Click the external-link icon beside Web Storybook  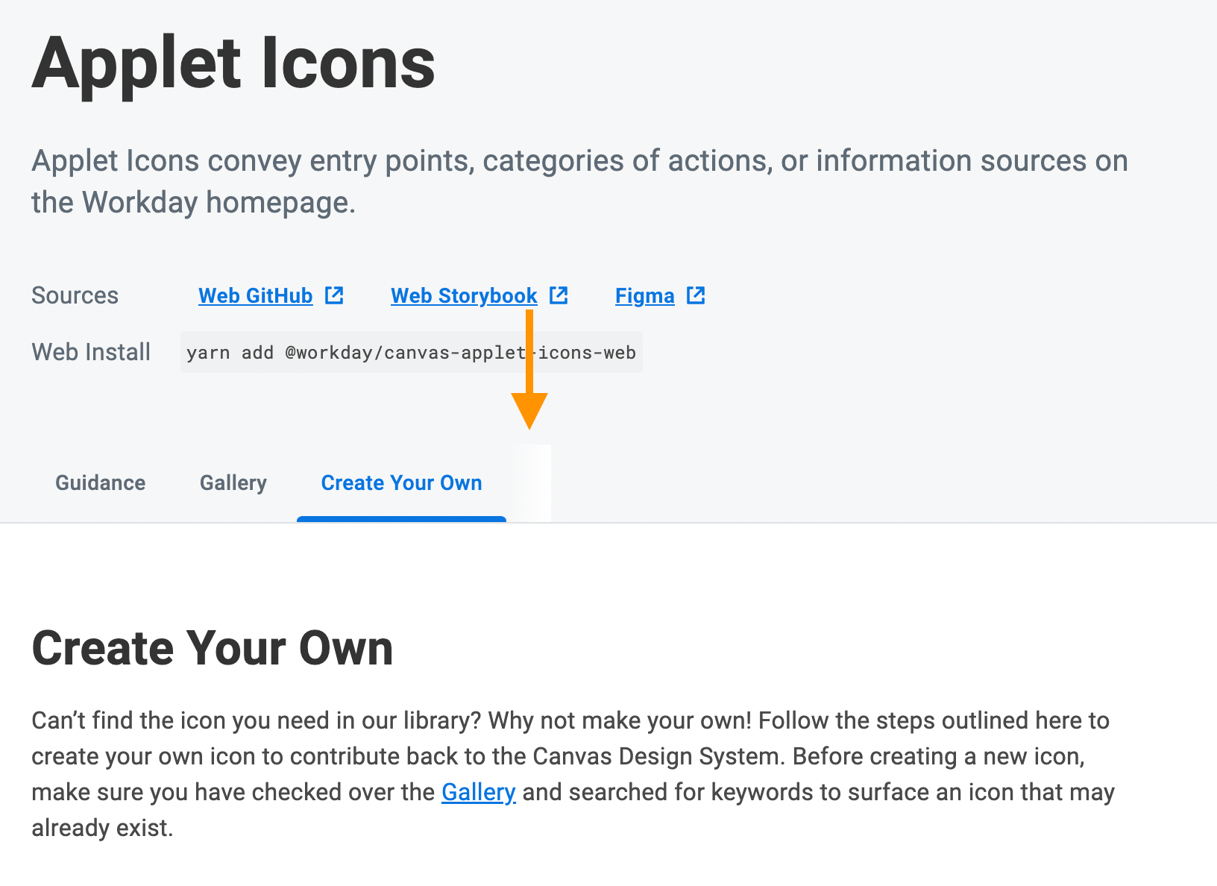tap(559, 295)
